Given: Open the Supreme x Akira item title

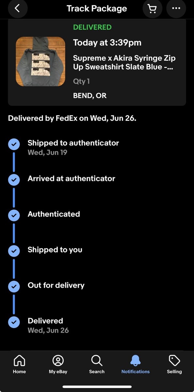Looking at the screenshot, I should point(124,62).
